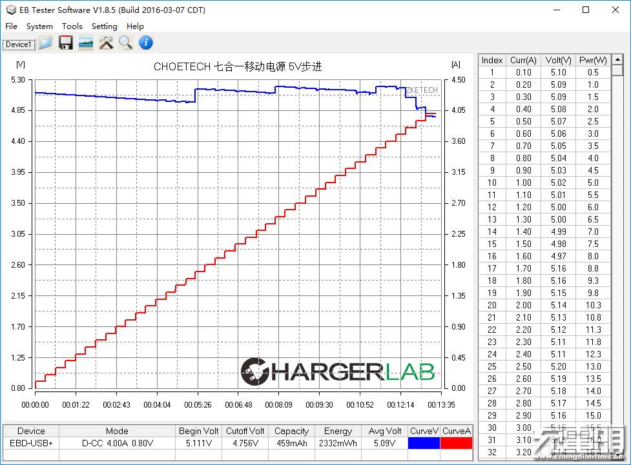Click the blue CurveV color swatch

coord(424,443)
